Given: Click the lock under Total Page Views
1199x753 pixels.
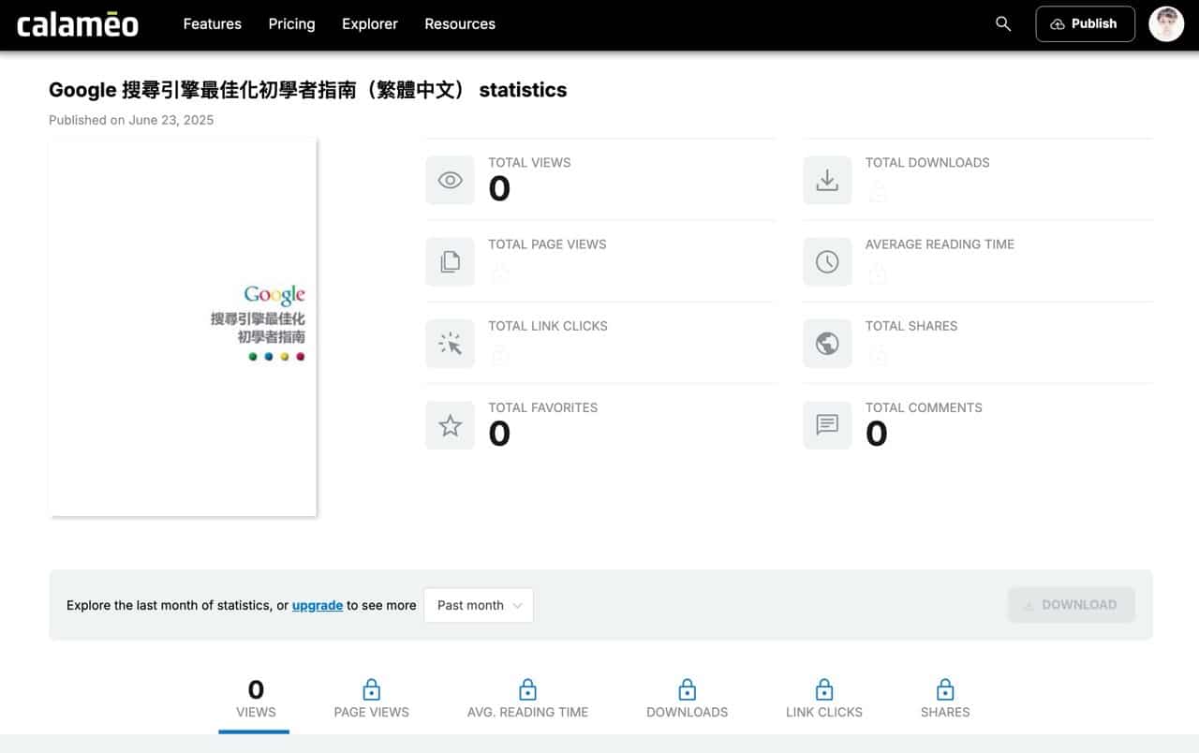Looking at the screenshot, I should pos(500,273).
